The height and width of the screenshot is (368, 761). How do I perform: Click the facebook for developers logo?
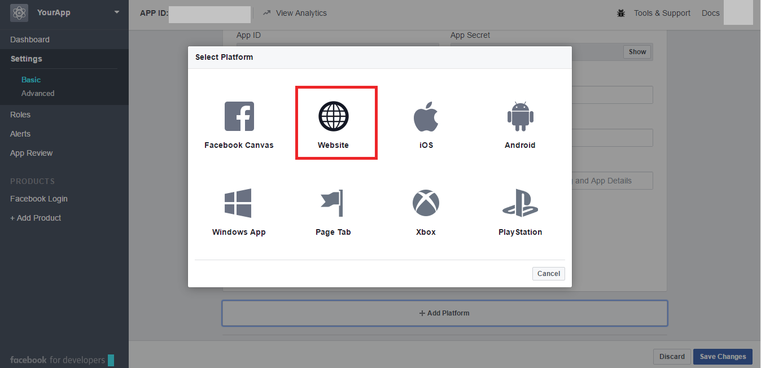(62, 360)
